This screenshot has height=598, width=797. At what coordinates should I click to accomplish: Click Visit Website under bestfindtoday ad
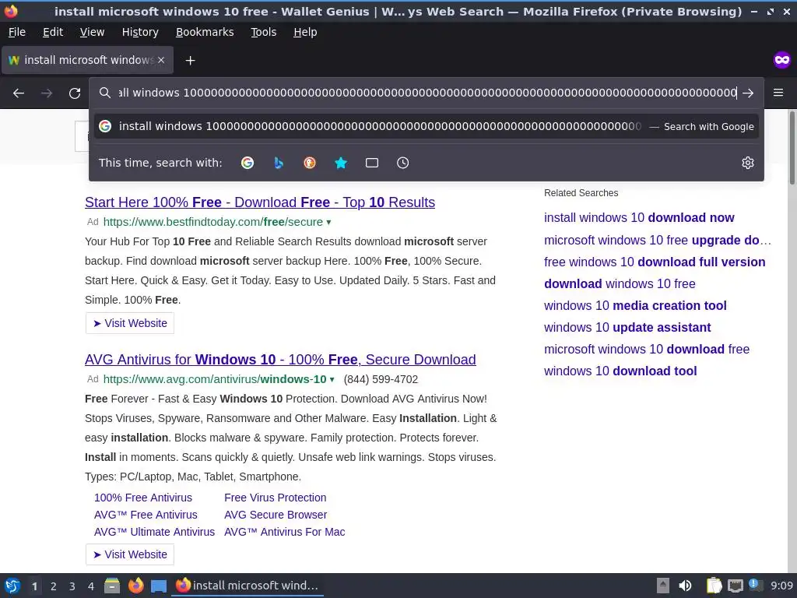pos(130,323)
